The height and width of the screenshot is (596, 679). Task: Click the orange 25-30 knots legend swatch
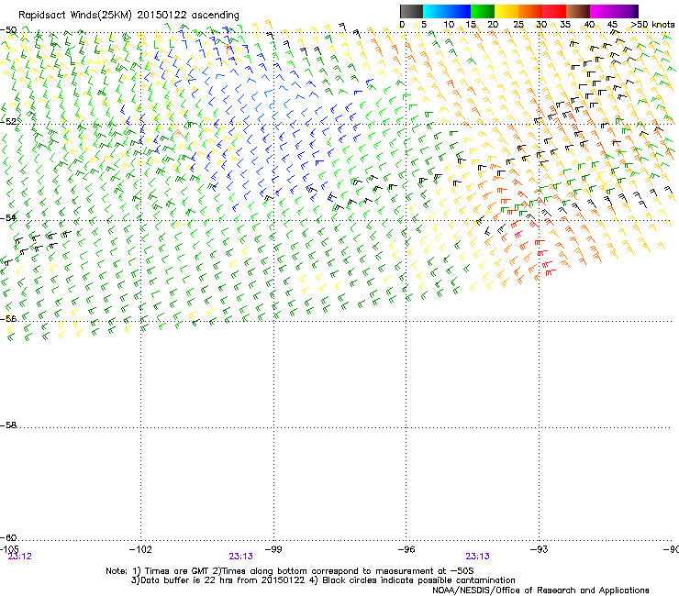click(530, 11)
